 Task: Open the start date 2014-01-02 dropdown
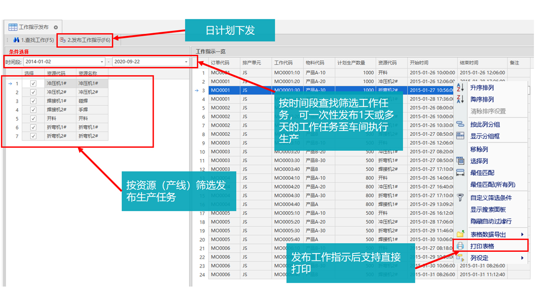pyautogui.click(x=102, y=62)
